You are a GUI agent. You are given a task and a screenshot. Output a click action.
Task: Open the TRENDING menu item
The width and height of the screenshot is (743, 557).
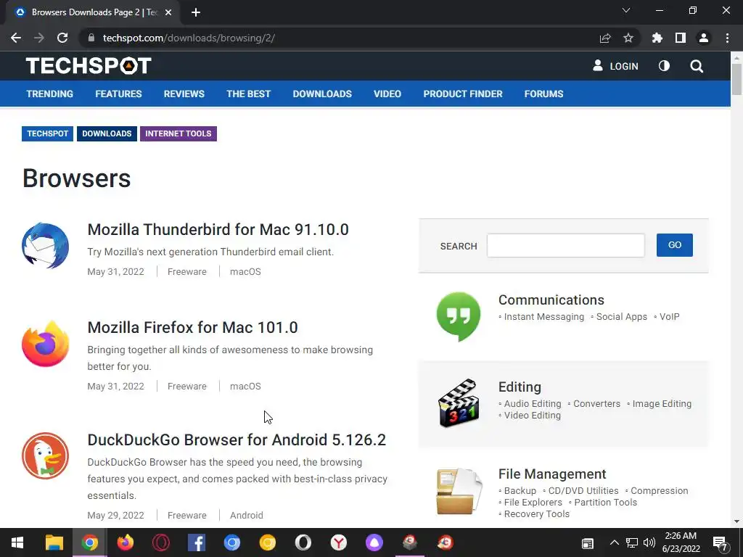(50, 94)
